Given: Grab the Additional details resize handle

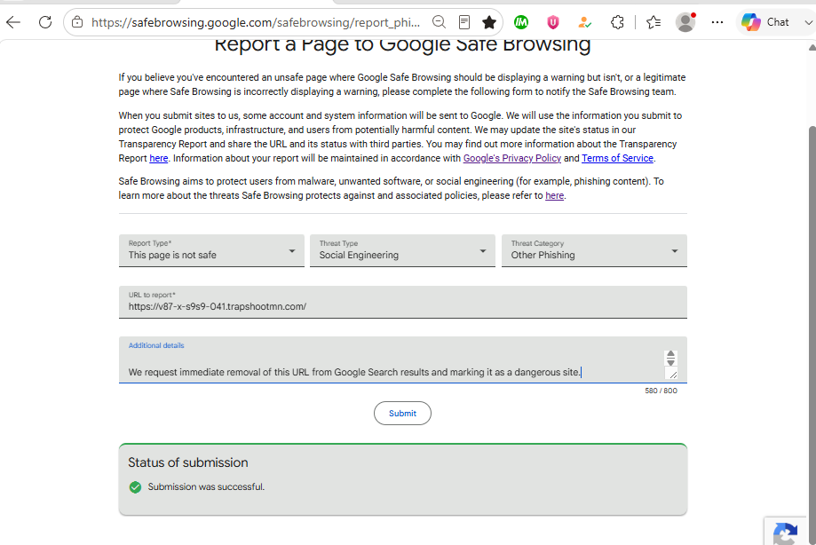Looking at the screenshot, I should click(672, 375).
